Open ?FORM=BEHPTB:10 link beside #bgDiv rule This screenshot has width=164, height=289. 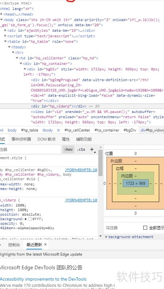[x=81, y=170]
